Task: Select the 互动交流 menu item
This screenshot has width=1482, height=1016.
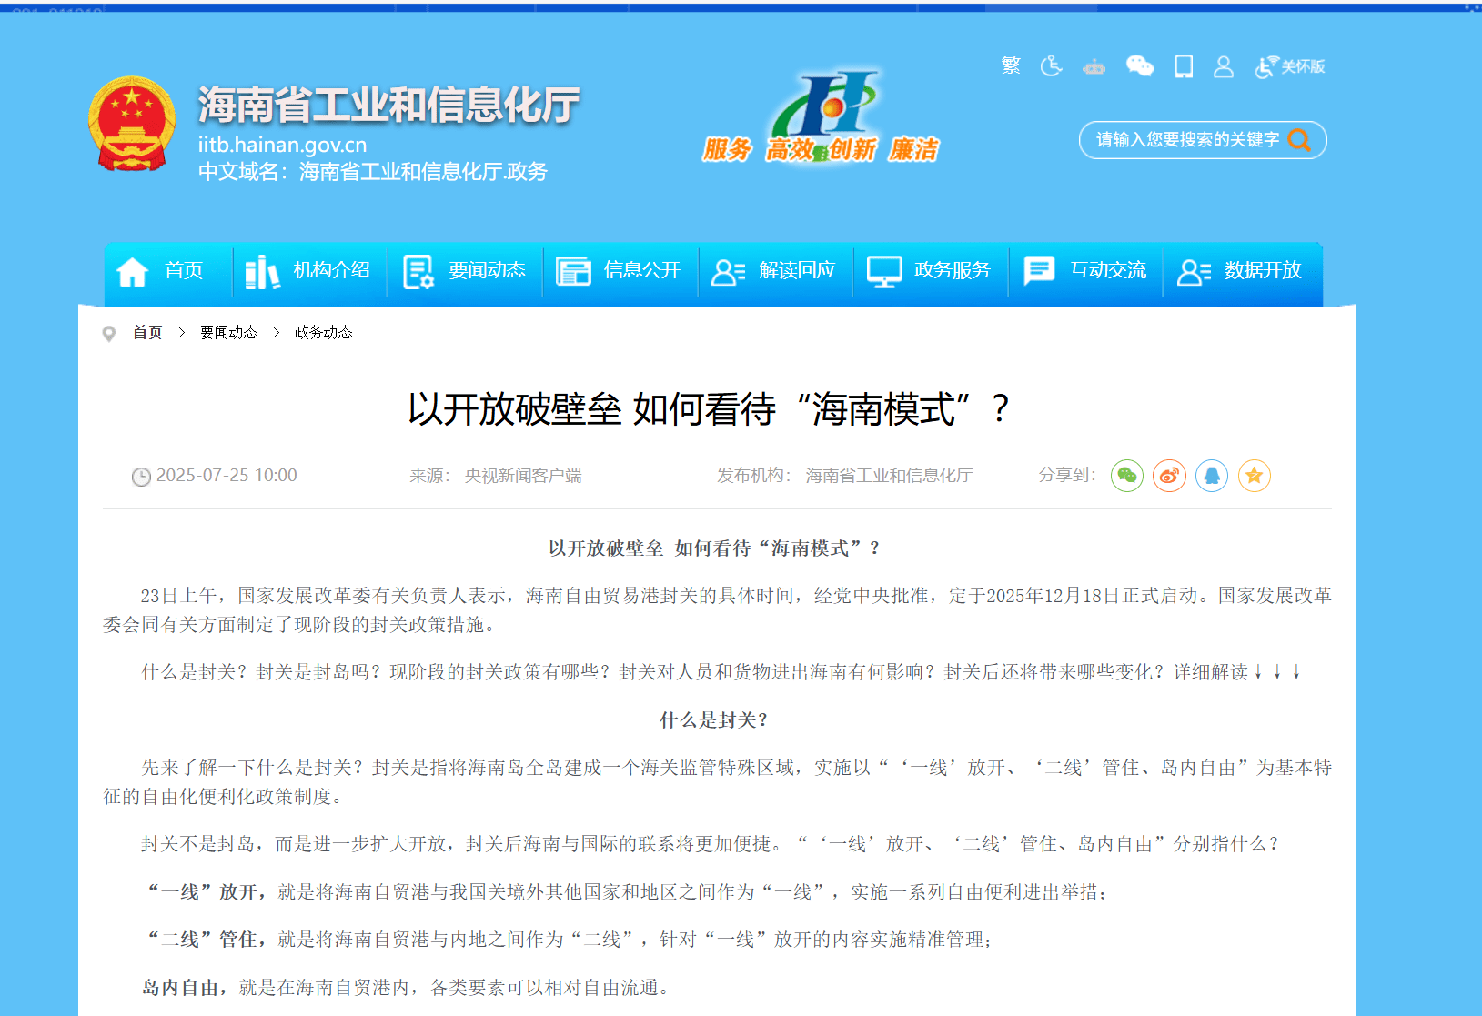Action: coord(1085,270)
